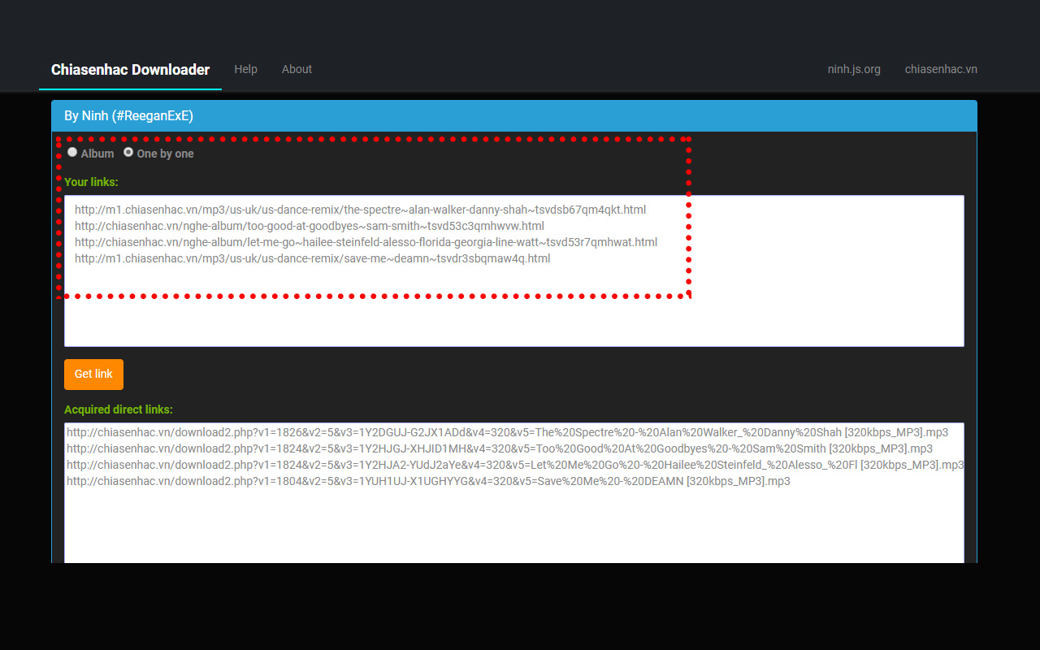Click the Get link button
The width and height of the screenshot is (1040, 650).
93,375
